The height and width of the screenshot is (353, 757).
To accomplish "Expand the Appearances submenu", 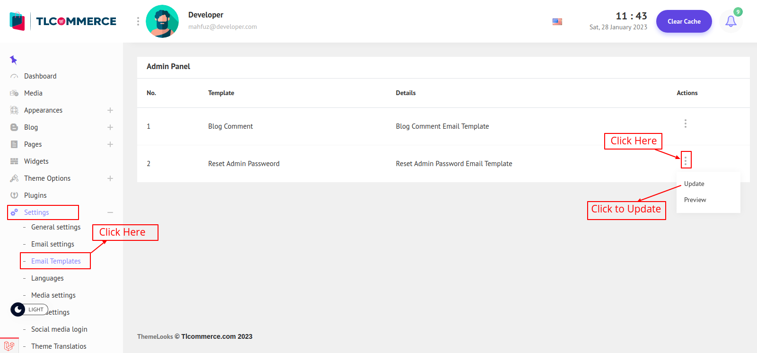I will [110, 110].
